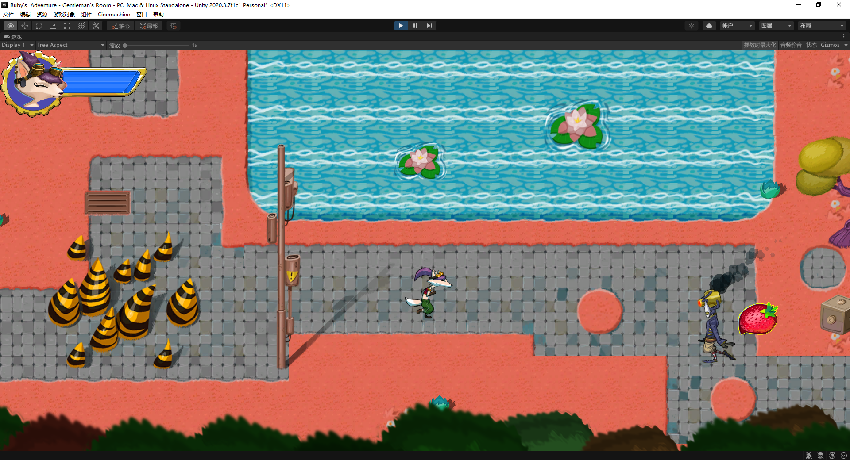Click the large pink water lily

coord(577,125)
